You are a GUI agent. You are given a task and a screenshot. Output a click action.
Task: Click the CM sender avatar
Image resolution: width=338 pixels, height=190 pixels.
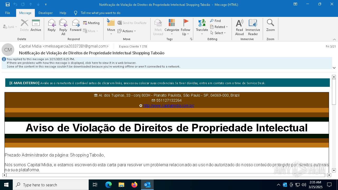8,50
